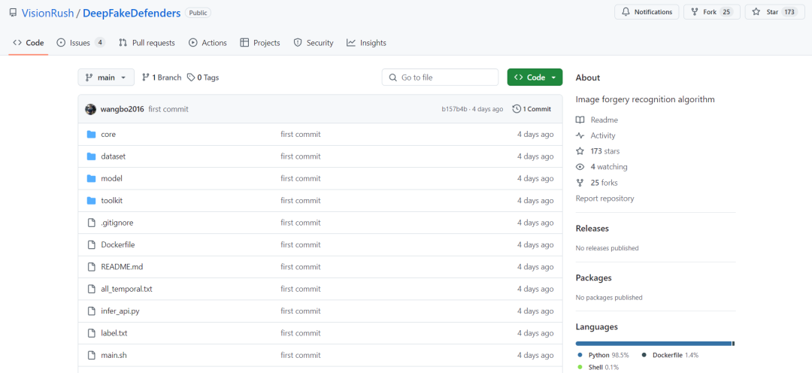Click wangbo2016 avatar image
This screenshot has width=812, height=373.
[x=91, y=109]
